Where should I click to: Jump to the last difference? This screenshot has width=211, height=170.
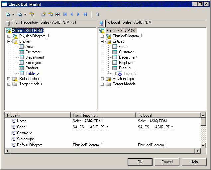click(85, 14)
